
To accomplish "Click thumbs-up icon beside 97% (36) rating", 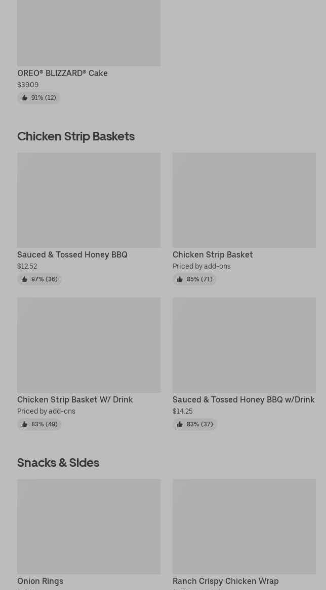I will pyautogui.click(x=24, y=279).
